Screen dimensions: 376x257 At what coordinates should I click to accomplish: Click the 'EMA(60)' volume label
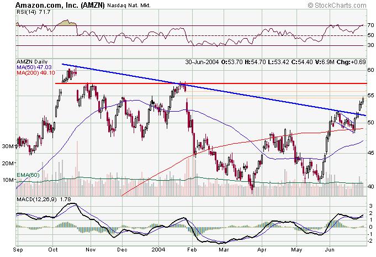(x=28, y=175)
